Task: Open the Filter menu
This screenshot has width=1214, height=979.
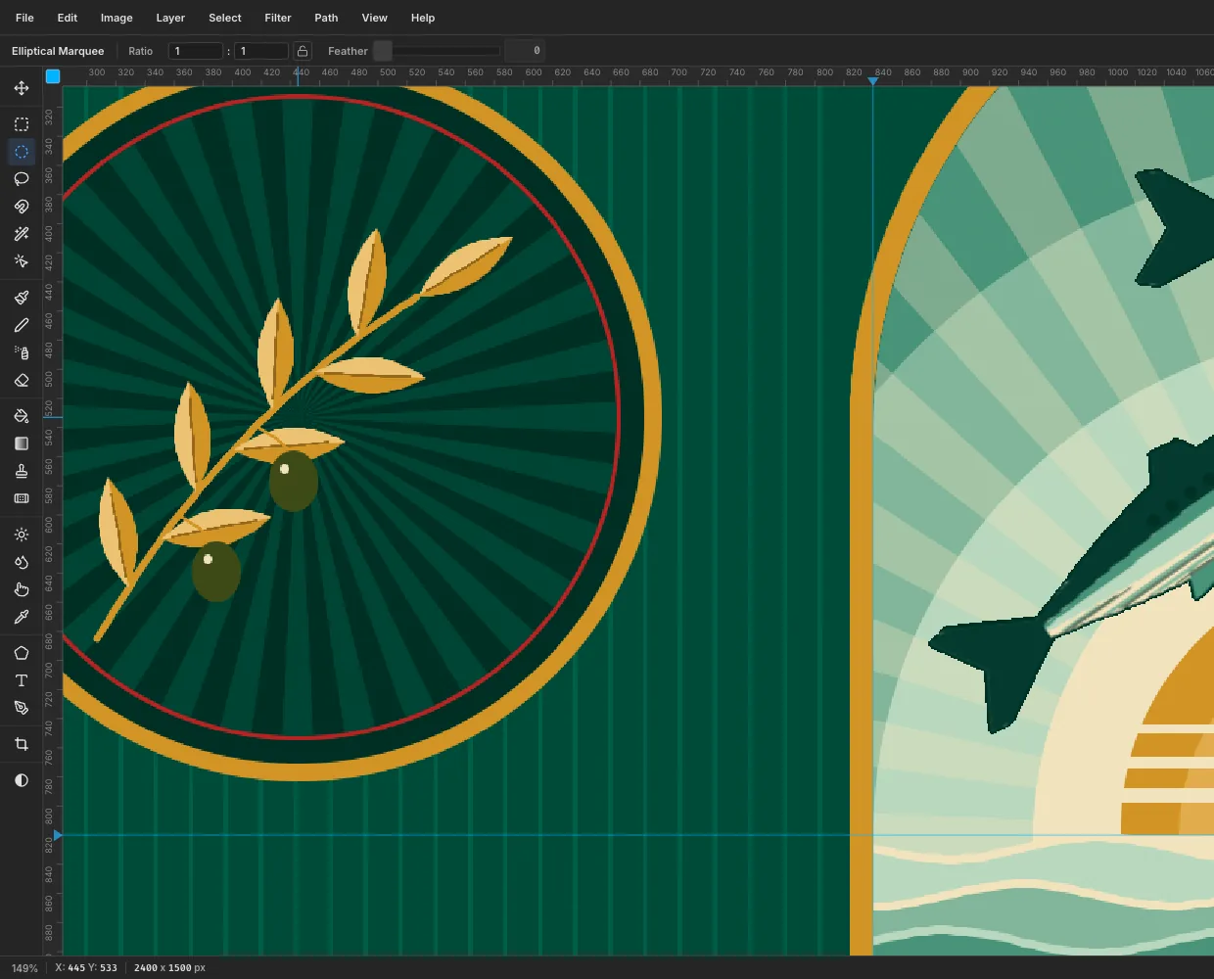Action: pos(278,18)
